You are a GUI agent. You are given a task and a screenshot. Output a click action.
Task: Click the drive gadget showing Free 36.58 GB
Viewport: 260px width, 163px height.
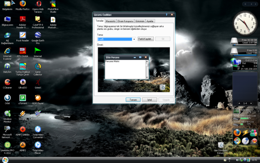point(244,41)
